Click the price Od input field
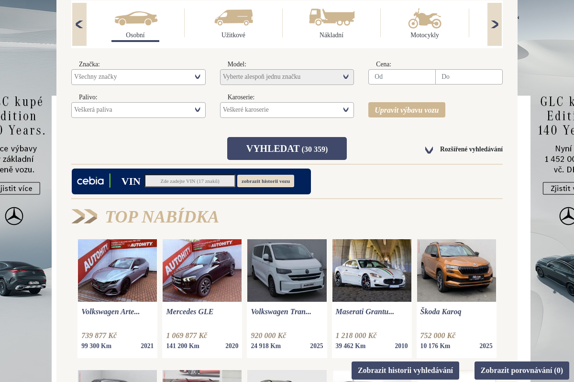 tap(402, 77)
